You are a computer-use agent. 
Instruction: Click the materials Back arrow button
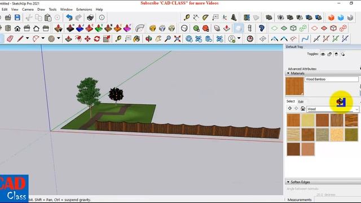coord(289,108)
